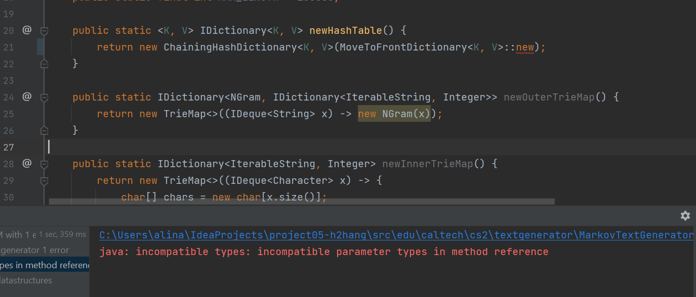Fold the lambda block at line 29
This screenshot has width=696, height=297.
[x=44, y=181]
